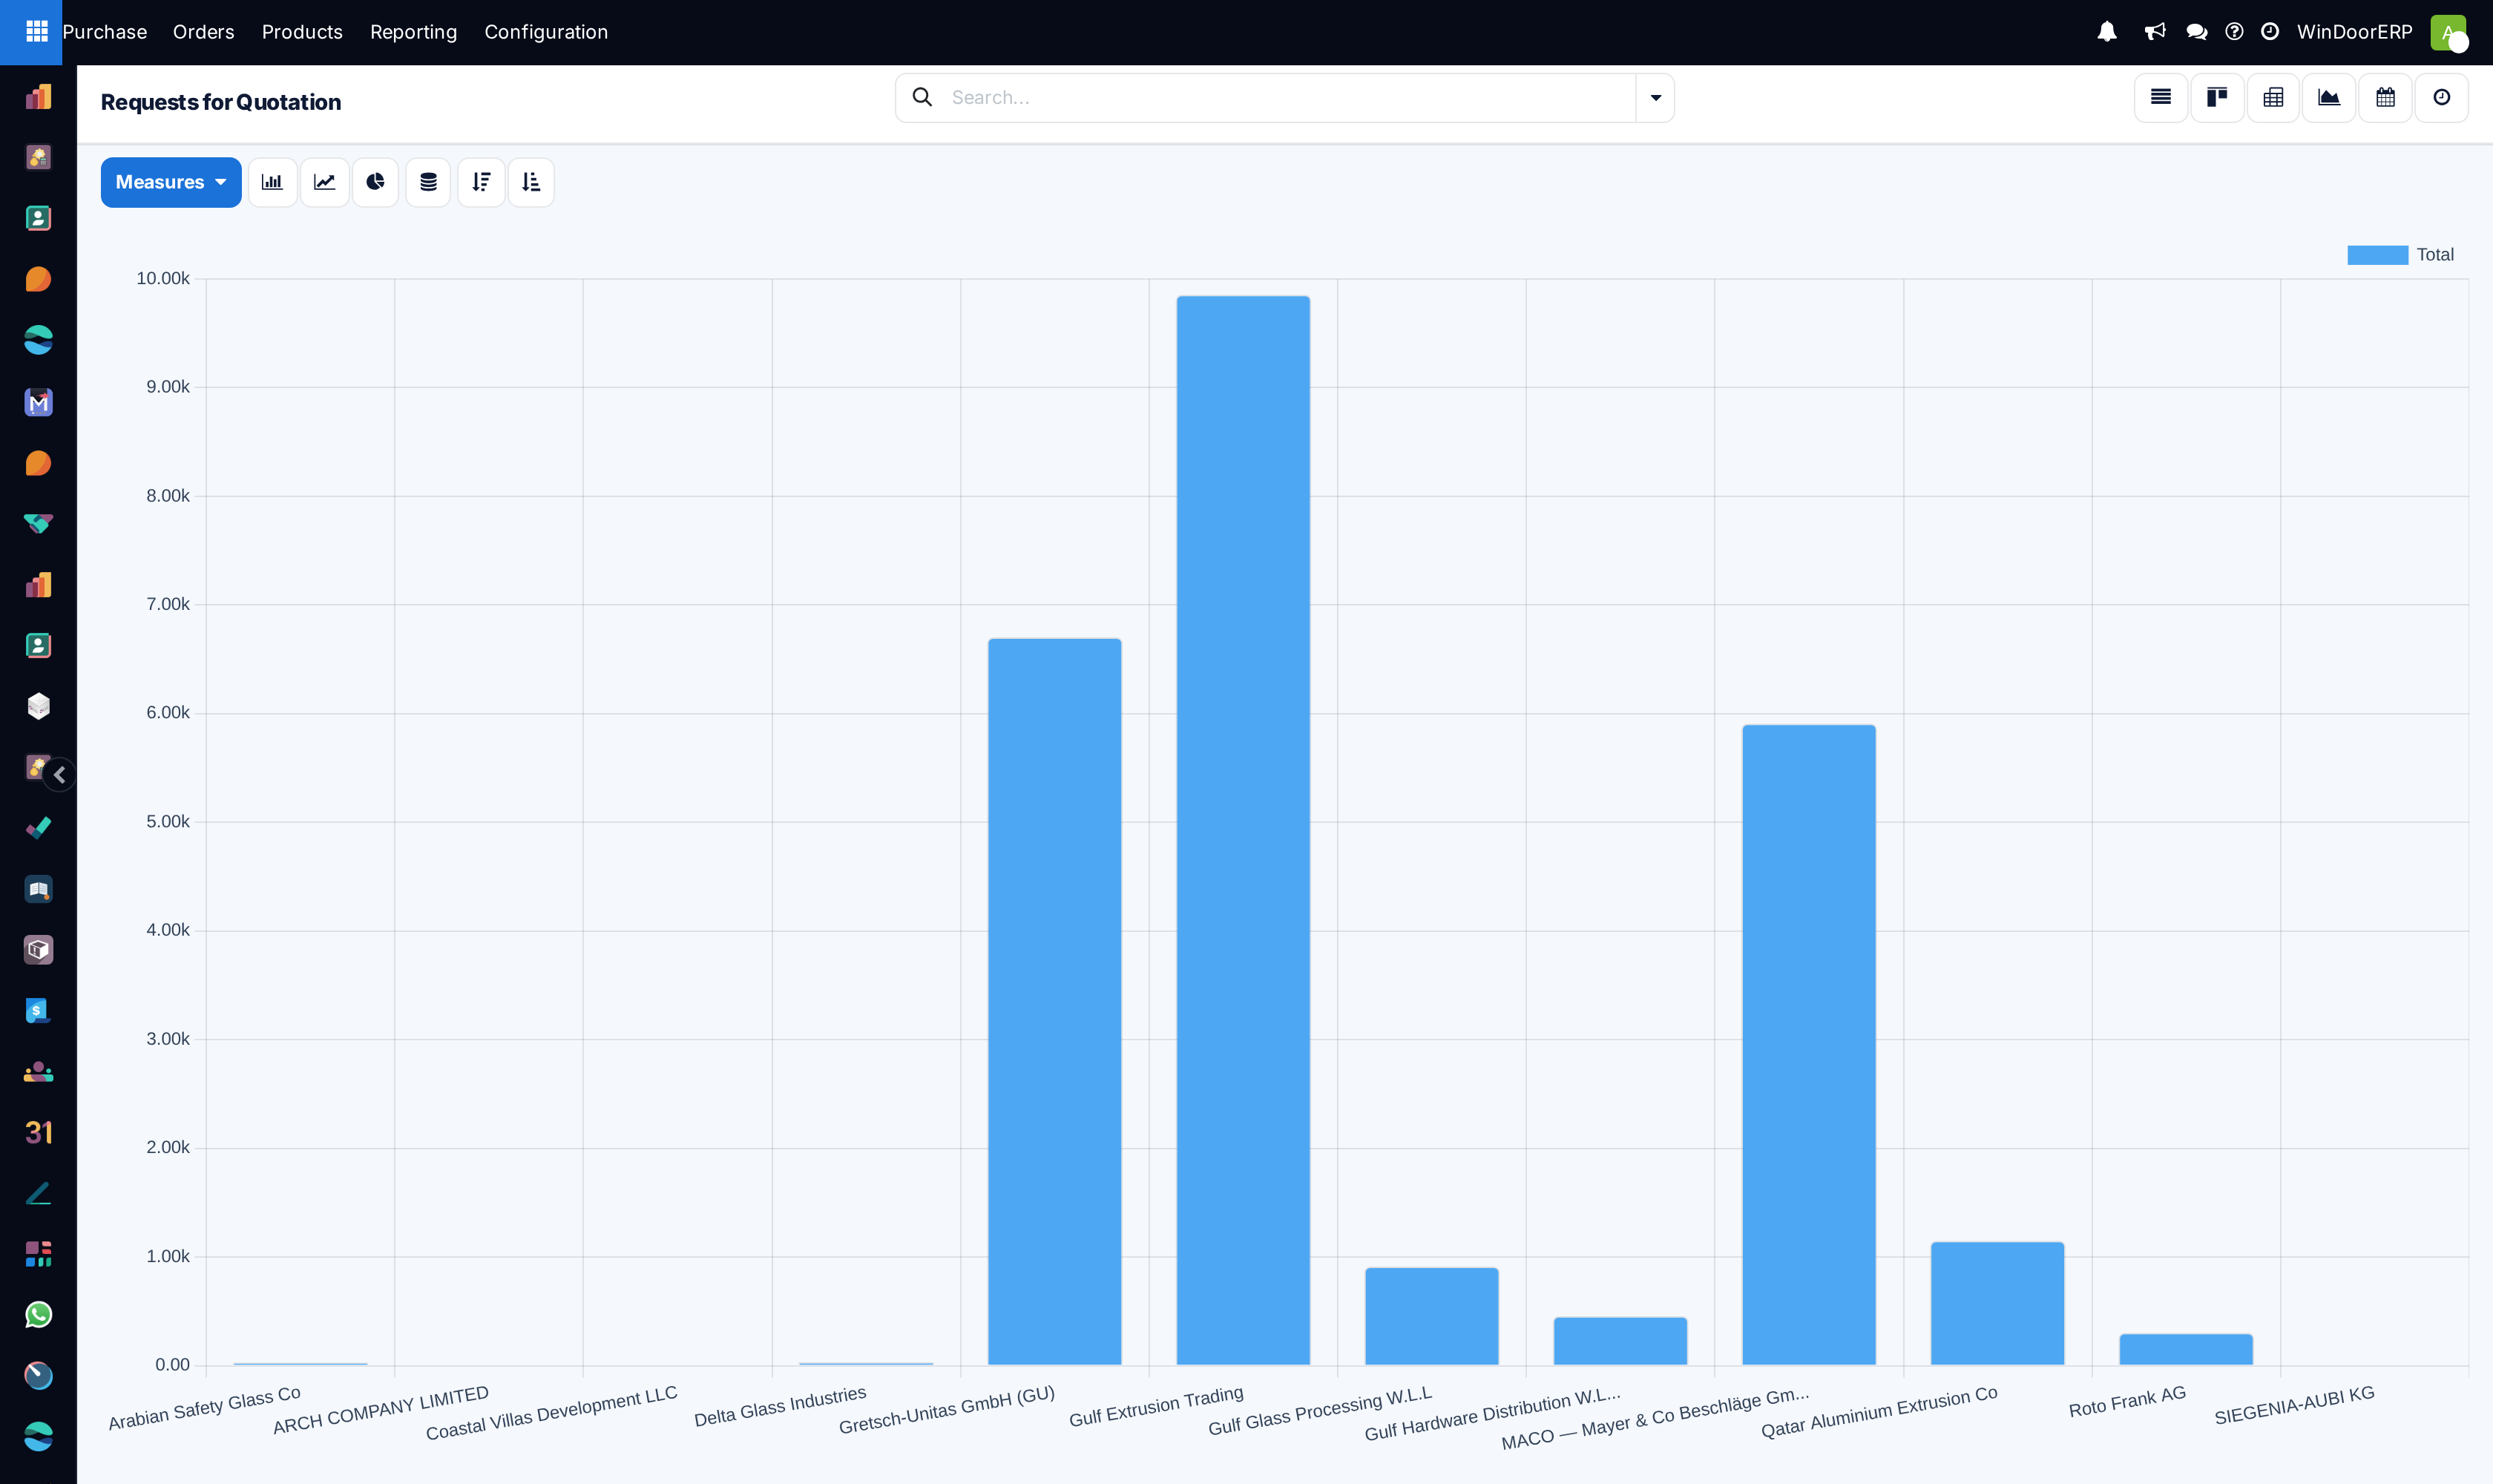Click the Delta Glass Industries axis label

pyautogui.click(x=780, y=1406)
